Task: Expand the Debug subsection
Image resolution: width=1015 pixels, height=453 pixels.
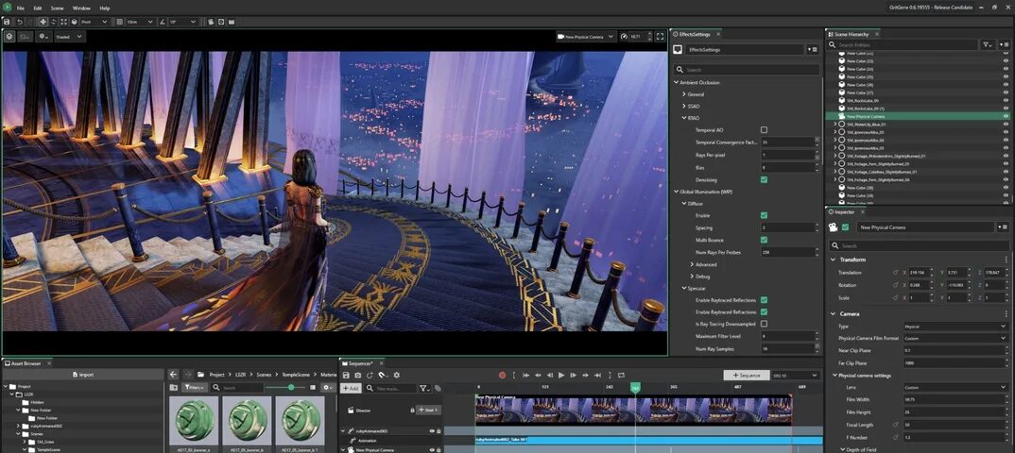Action: click(692, 276)
